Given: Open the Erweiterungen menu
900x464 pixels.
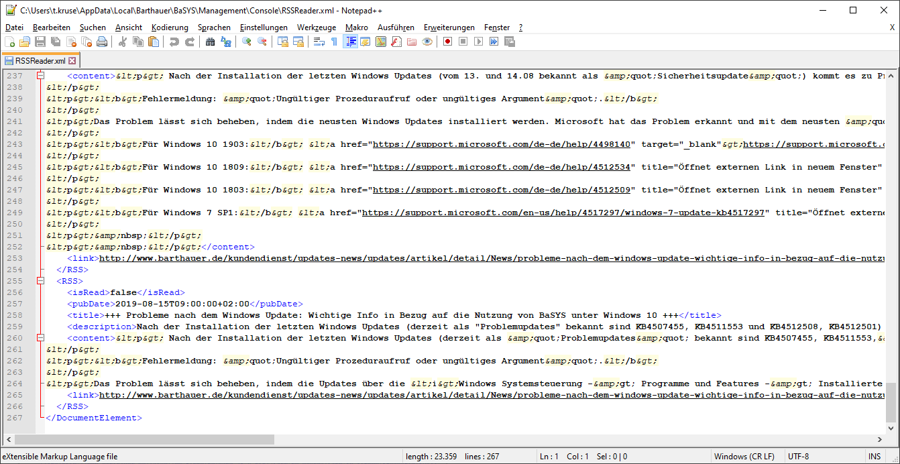Looking at the screenshot, I should pos(449,27).
